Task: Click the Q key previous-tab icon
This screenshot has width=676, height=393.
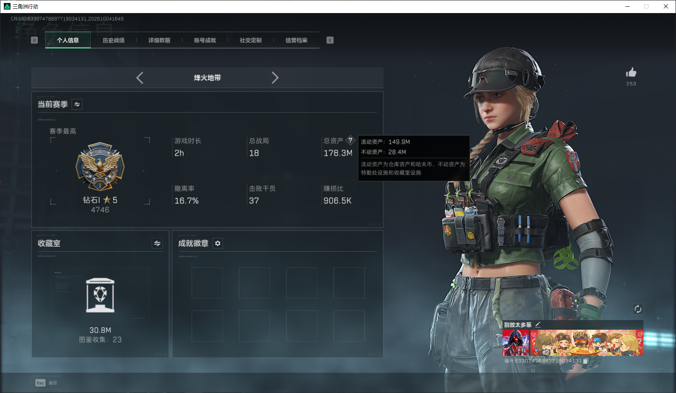Action: pyautogui.click(x=35, y=40)
